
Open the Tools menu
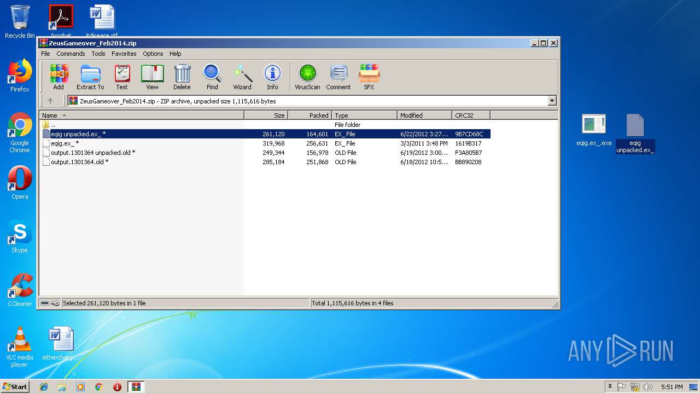tap(98, 54)
